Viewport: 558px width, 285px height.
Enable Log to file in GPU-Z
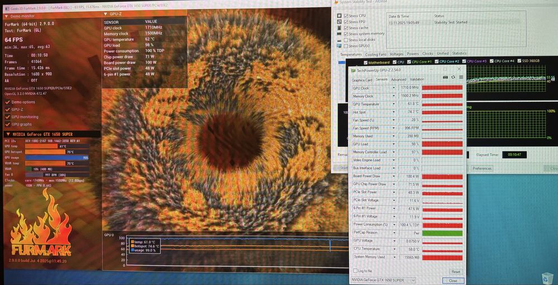[x=355, y=270]
